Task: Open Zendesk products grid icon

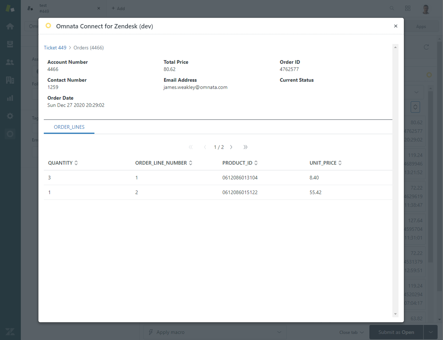Action: [x=408, y=8]
